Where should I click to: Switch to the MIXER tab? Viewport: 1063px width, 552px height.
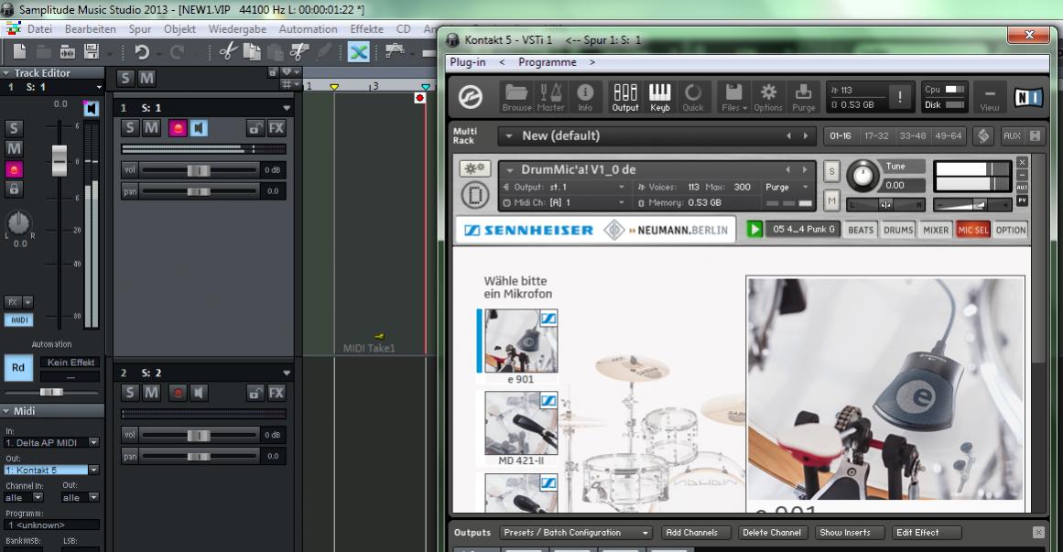pos(936,230)
